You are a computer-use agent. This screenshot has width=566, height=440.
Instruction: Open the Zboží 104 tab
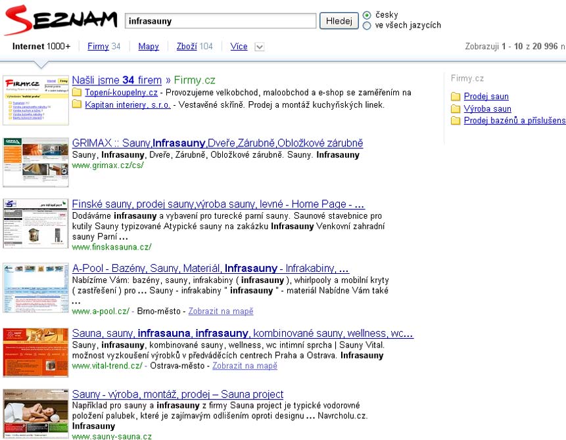pyautogui.click(x=195, y=47)
